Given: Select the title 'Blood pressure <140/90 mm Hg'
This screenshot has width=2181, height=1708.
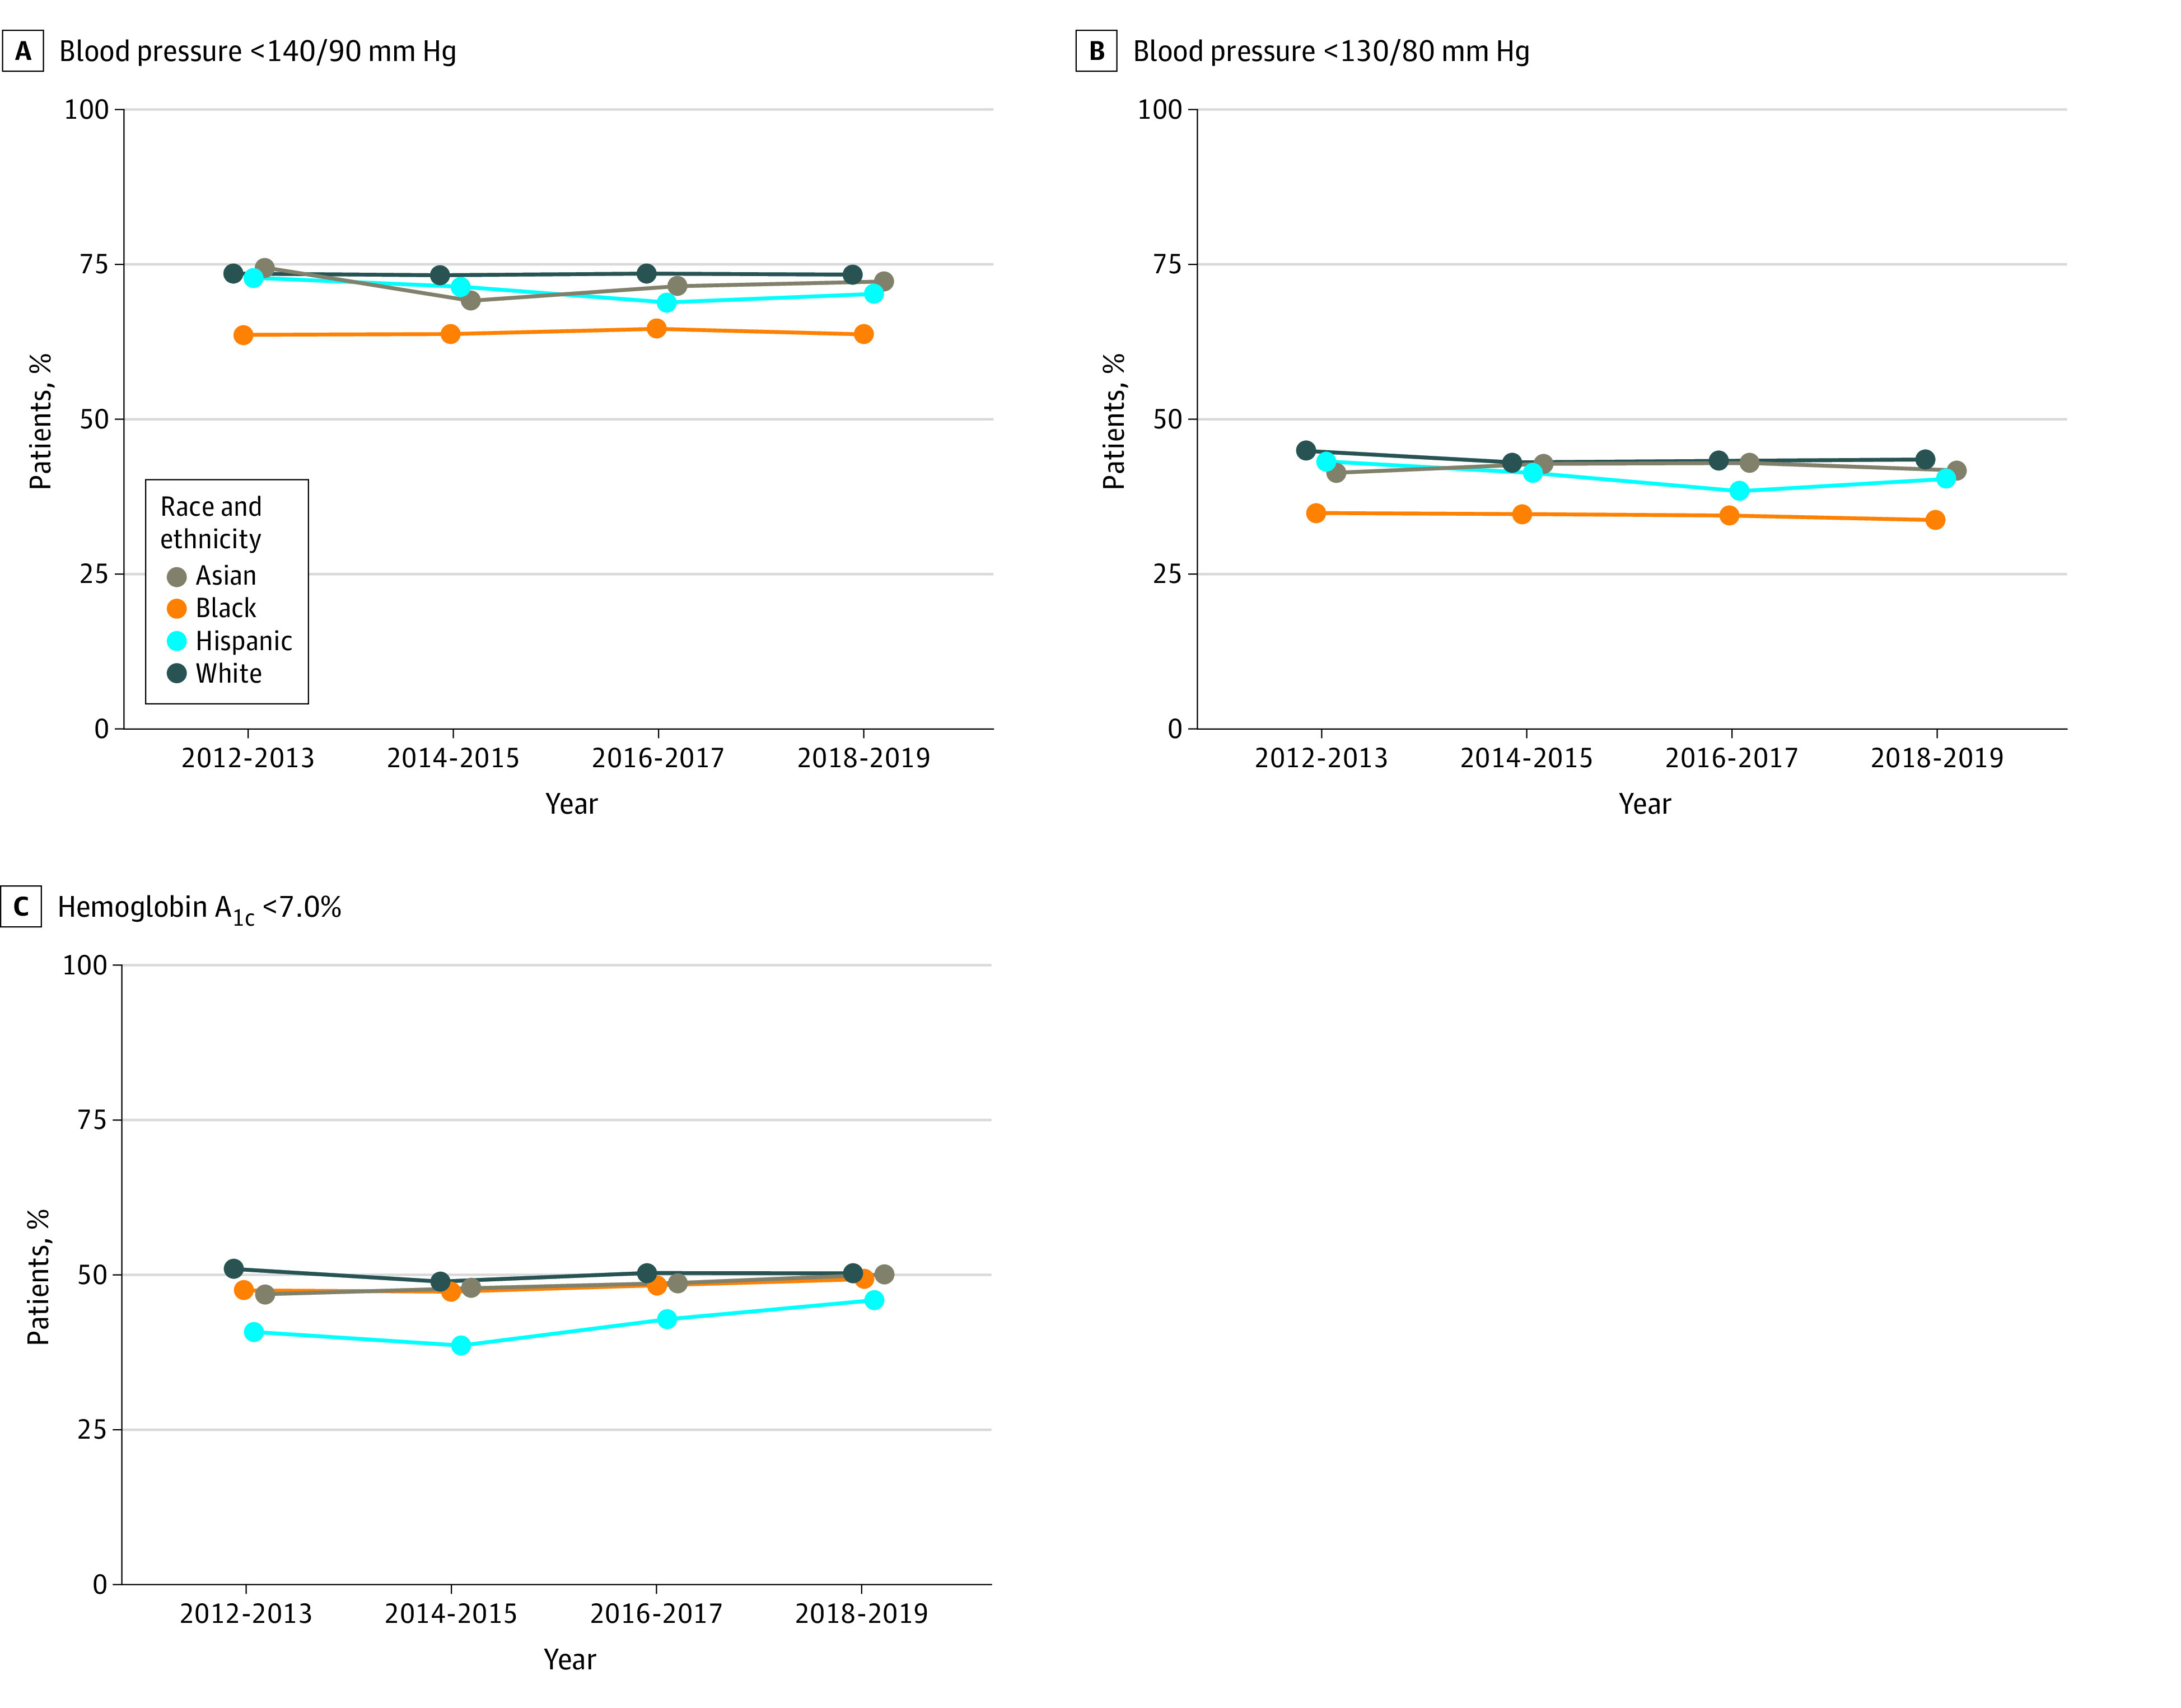Looking at the screenshot, I should click(x=258, y=51).
